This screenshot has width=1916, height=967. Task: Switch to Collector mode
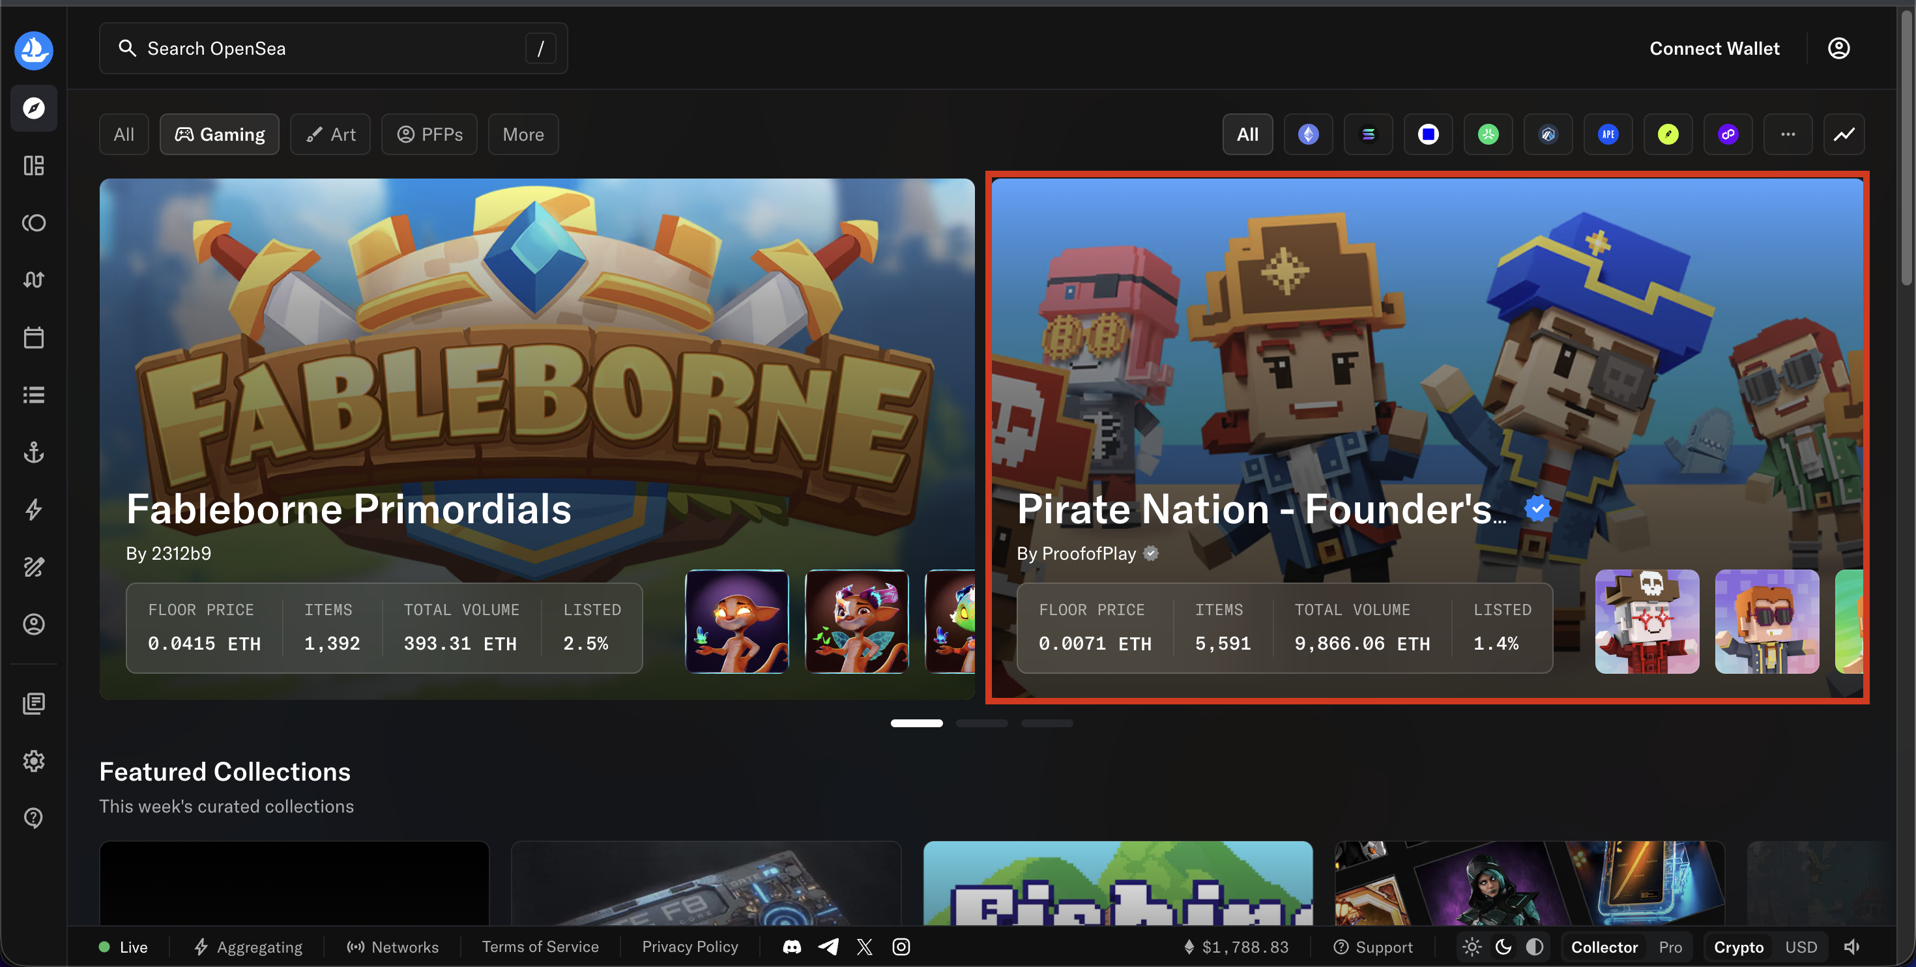coord(1604,947)
